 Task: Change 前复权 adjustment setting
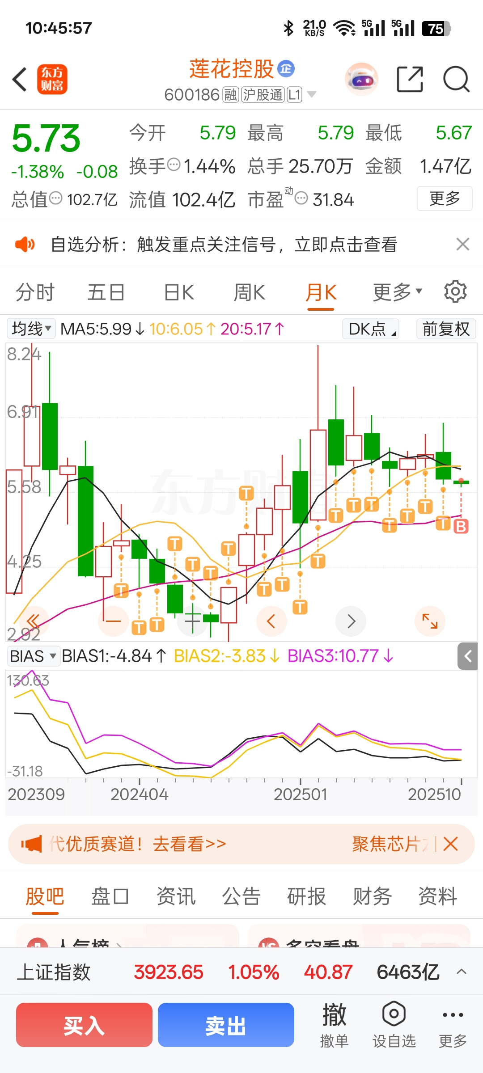[446, 329]
